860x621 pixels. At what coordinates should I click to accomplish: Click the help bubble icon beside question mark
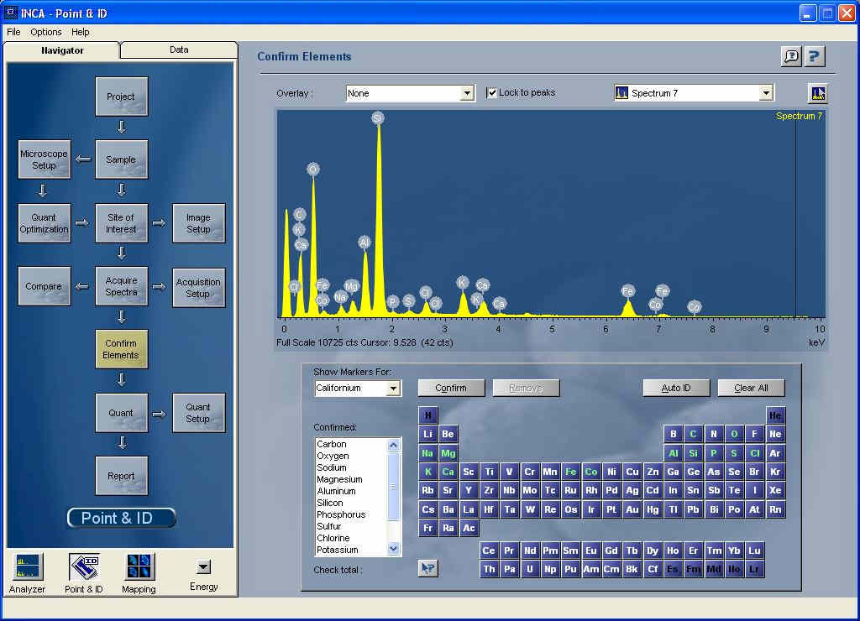(x=791, y=56)
